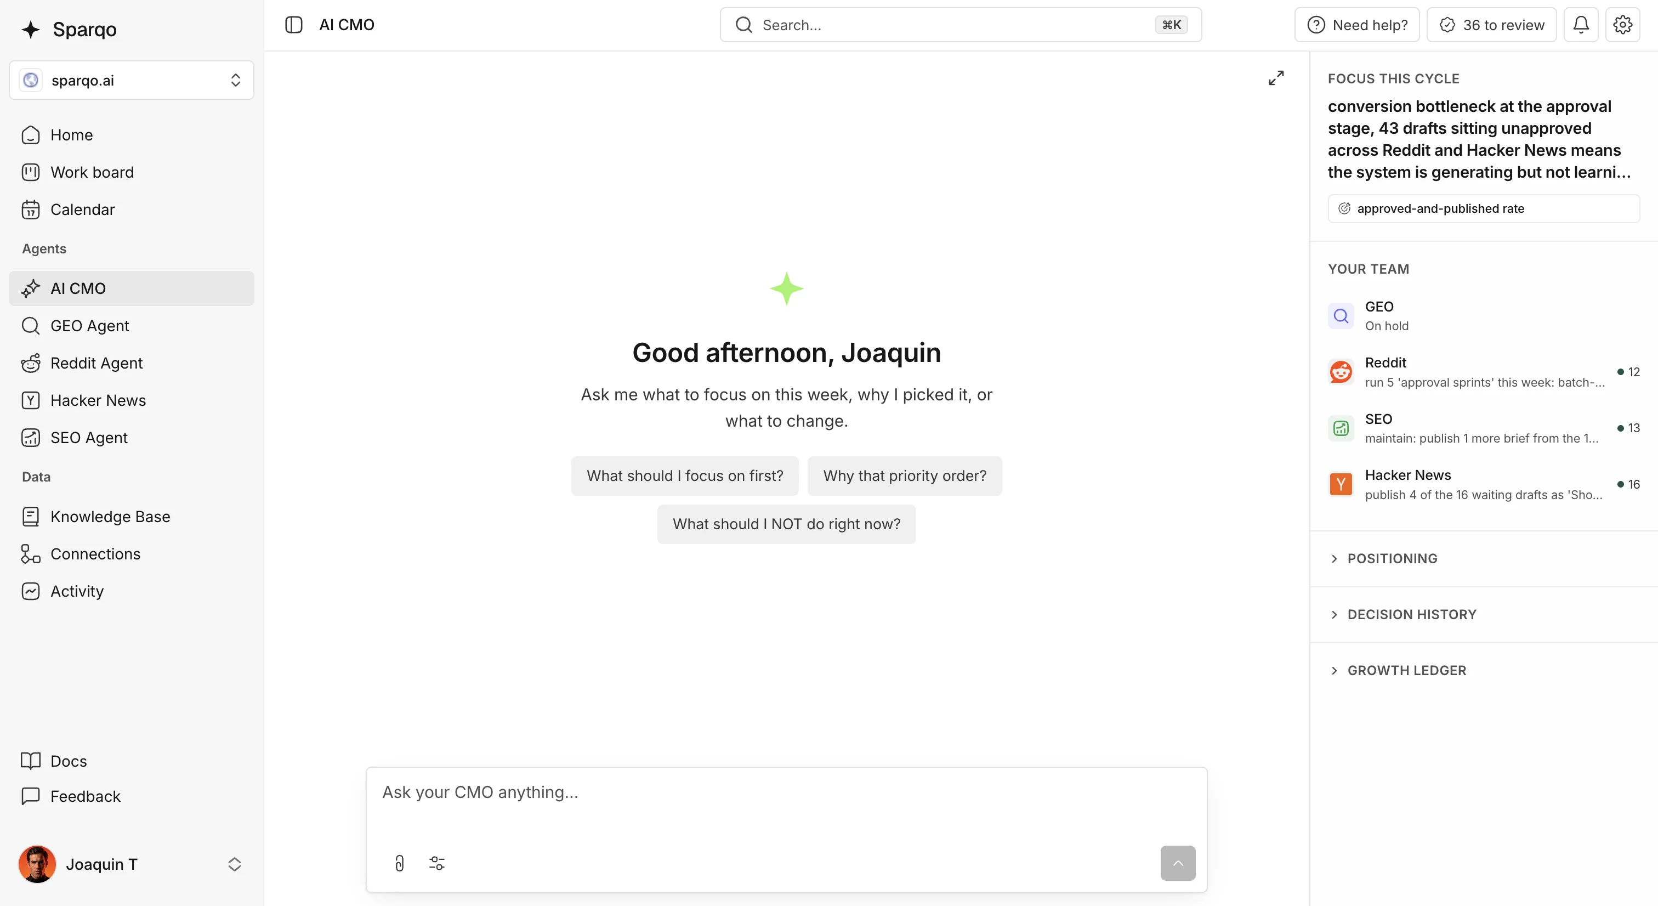Screen dimensions: 1658x906
Task: Toggle the sidebar panel icon
Action: (293, 25)
